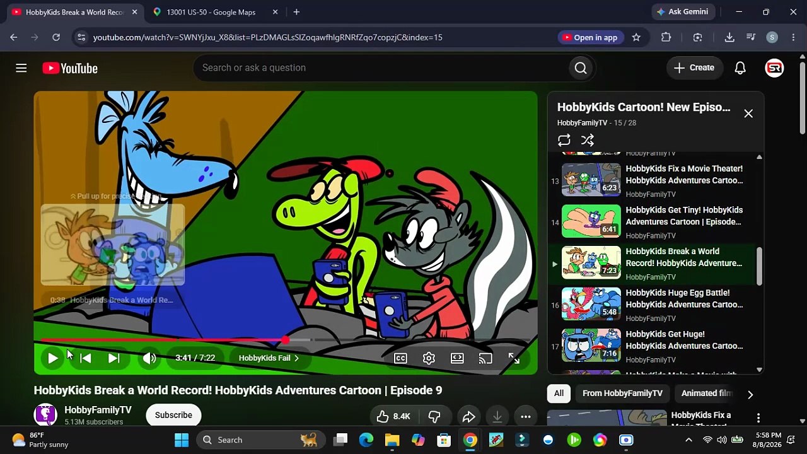Viewport: 807px width, 454px height.
Task: Like the video with 8.4K likes
Action: pos(393,416)
